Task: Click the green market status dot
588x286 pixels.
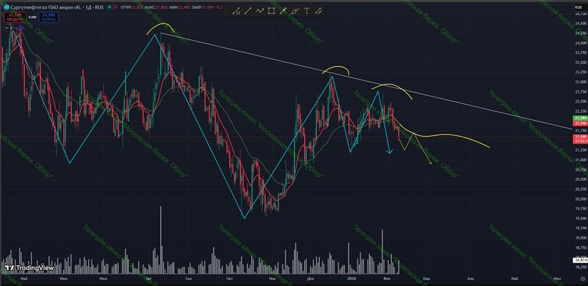Action: [109, 7]
